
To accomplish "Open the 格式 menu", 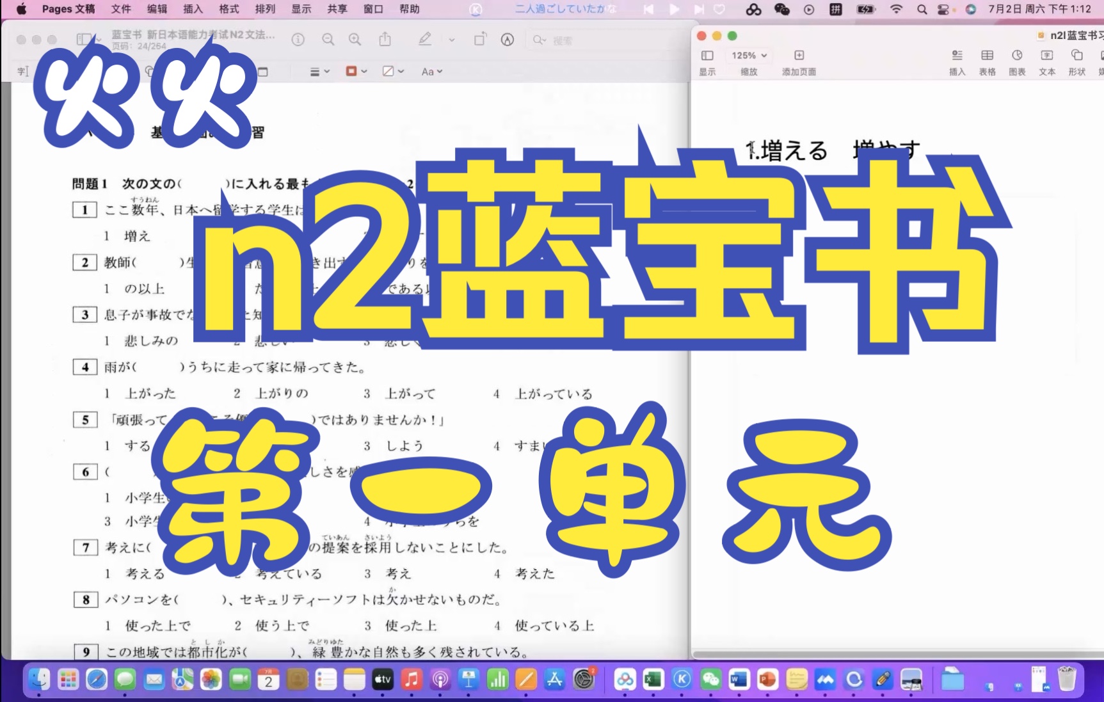I will pos(229,9).
